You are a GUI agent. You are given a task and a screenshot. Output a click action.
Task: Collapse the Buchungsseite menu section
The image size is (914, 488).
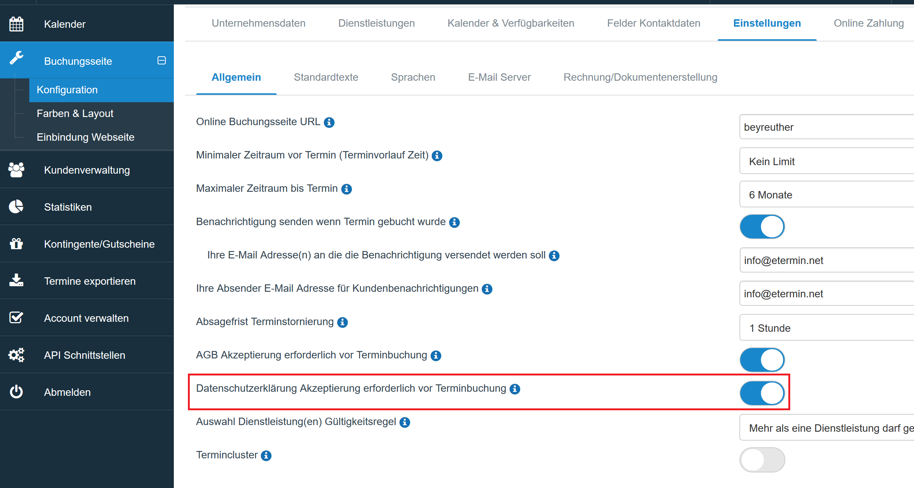pos(162,60)
